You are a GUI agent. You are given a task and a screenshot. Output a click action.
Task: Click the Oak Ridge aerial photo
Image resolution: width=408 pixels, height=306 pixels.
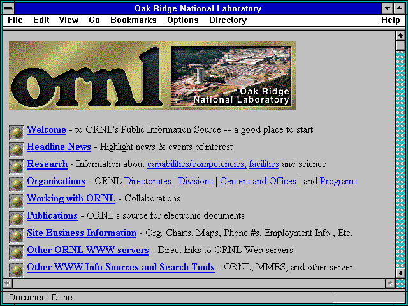click(x=231, y=76)
